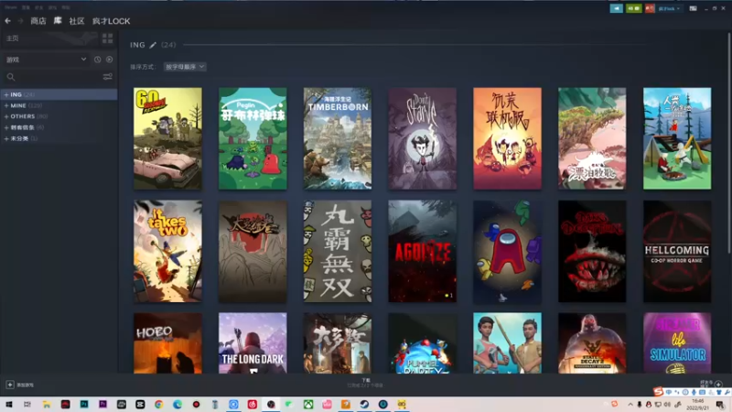The image size is (732, 412).
Task: Open the 按字母顺序 sort order dropdown
Action: (185, 67)
